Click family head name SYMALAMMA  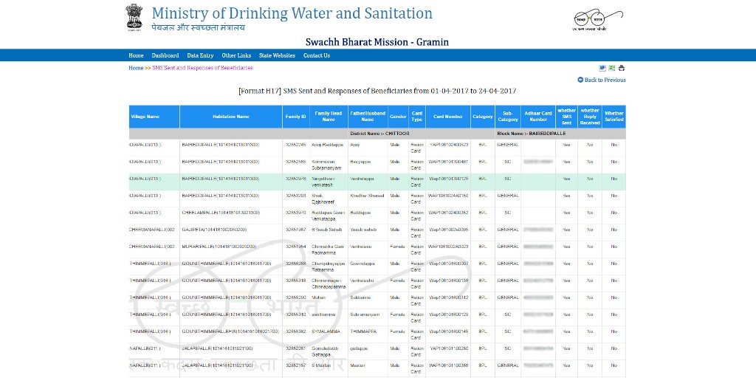click(x=326, y=331)
